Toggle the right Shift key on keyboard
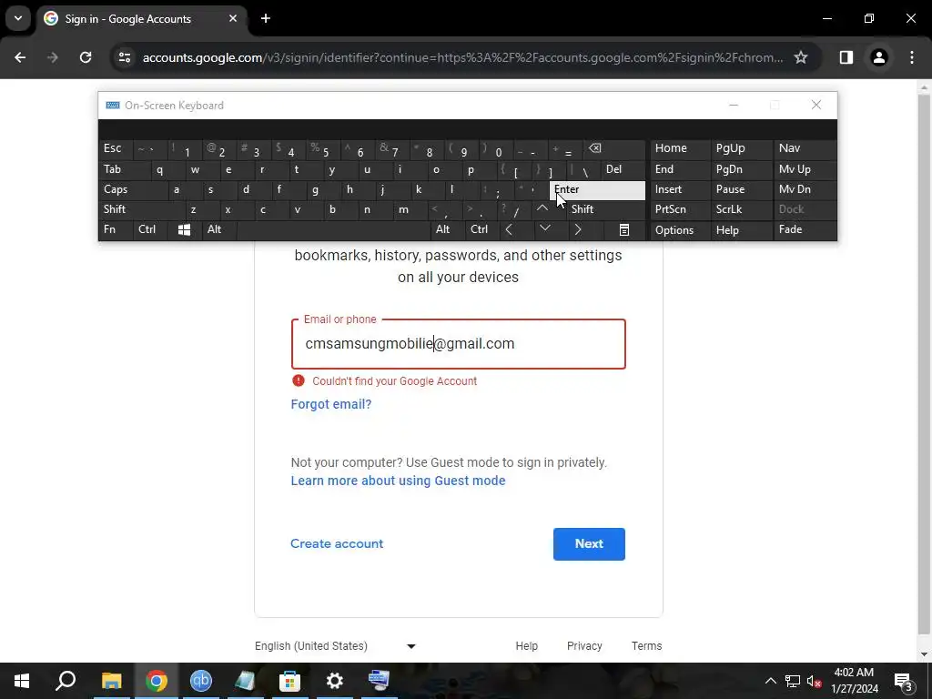Screen dimensions: 932x699 [x=605, y=209]
